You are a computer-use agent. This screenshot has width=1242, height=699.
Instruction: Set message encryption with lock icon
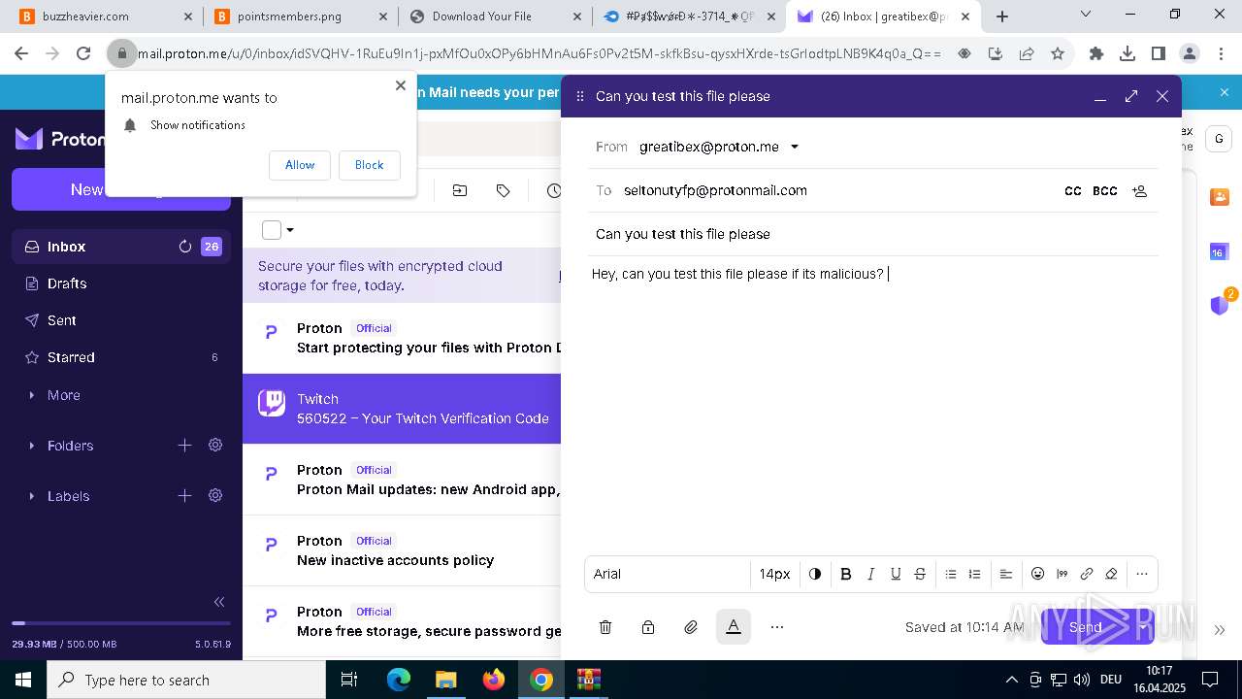(648, 627)
